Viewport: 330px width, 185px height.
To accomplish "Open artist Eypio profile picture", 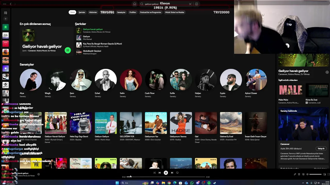I will (x=231, y=80).
